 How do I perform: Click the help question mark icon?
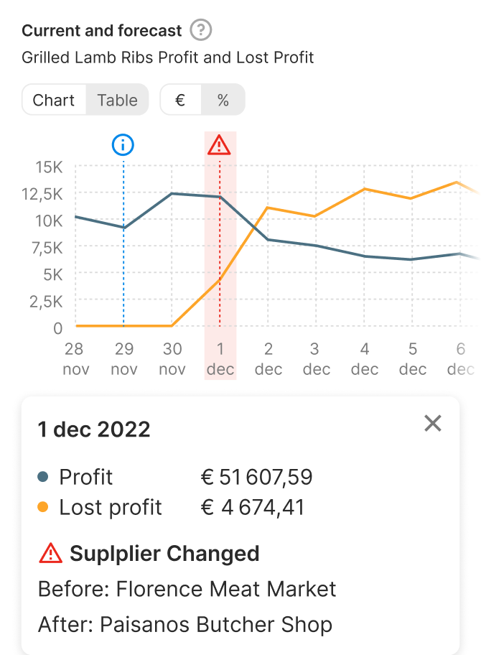point(202,31)
